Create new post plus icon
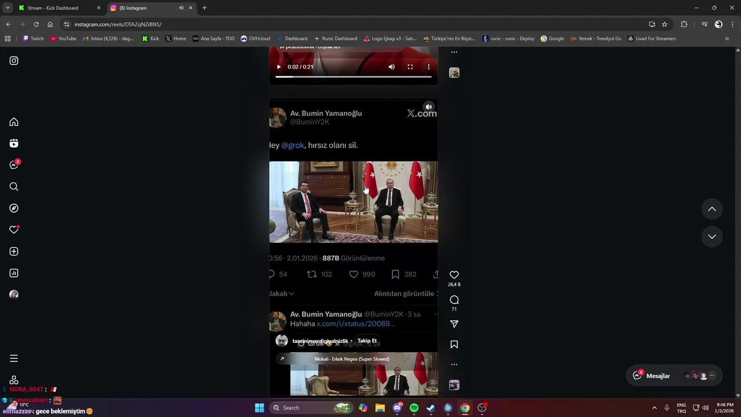 [x=14, y=251]
